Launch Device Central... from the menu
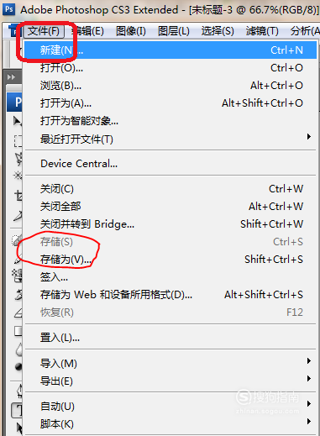Viewport: 320px width, 436px height. 171,164
